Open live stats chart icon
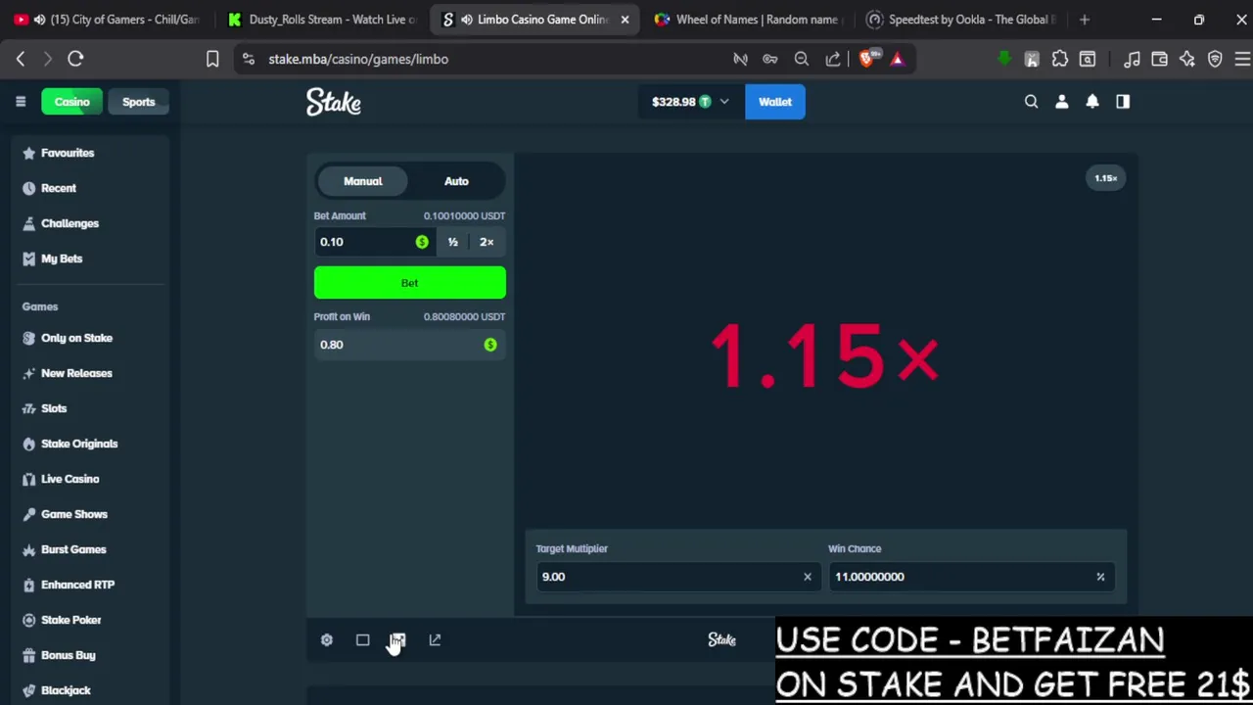The height and width of the screenshot is (705, 1253). point(398,640)
